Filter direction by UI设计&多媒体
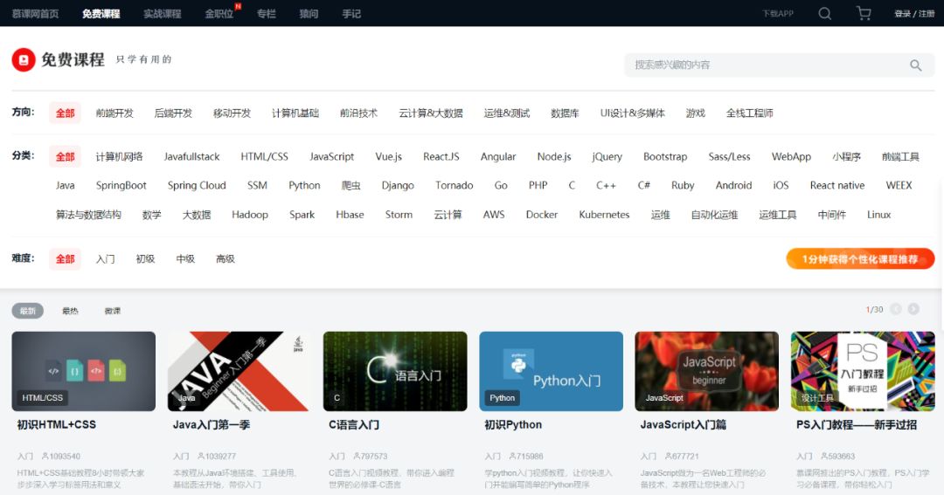The width and height of the screenshot is (944, 495). click(x=633, y=113)
